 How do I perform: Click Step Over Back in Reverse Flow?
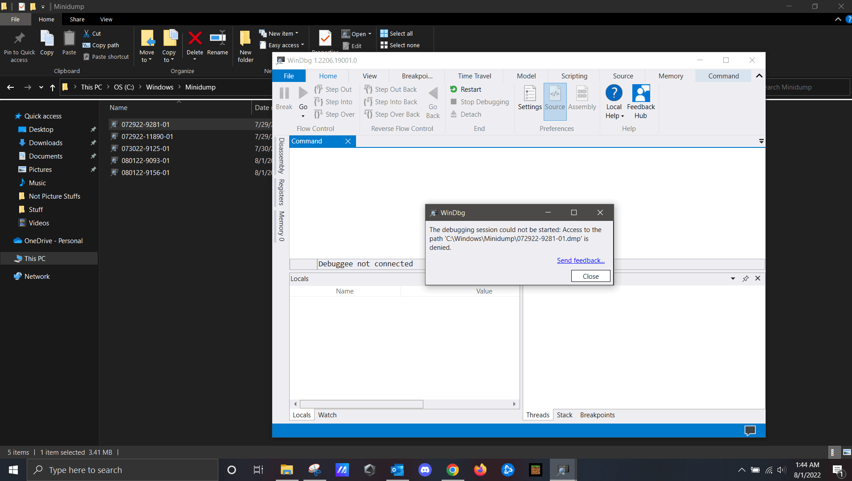[392, 114]
